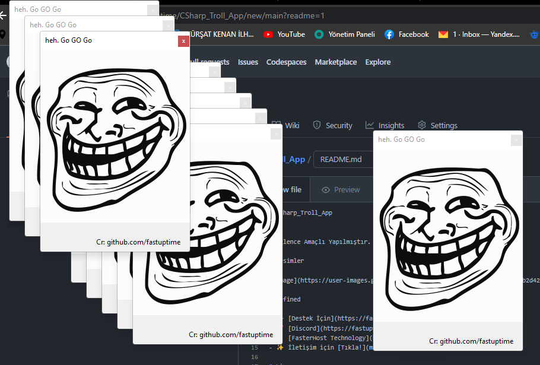The width and height of the screenshot is (540, 365).
Task: Open the Facebook bookmark
Action: [406, 34]
